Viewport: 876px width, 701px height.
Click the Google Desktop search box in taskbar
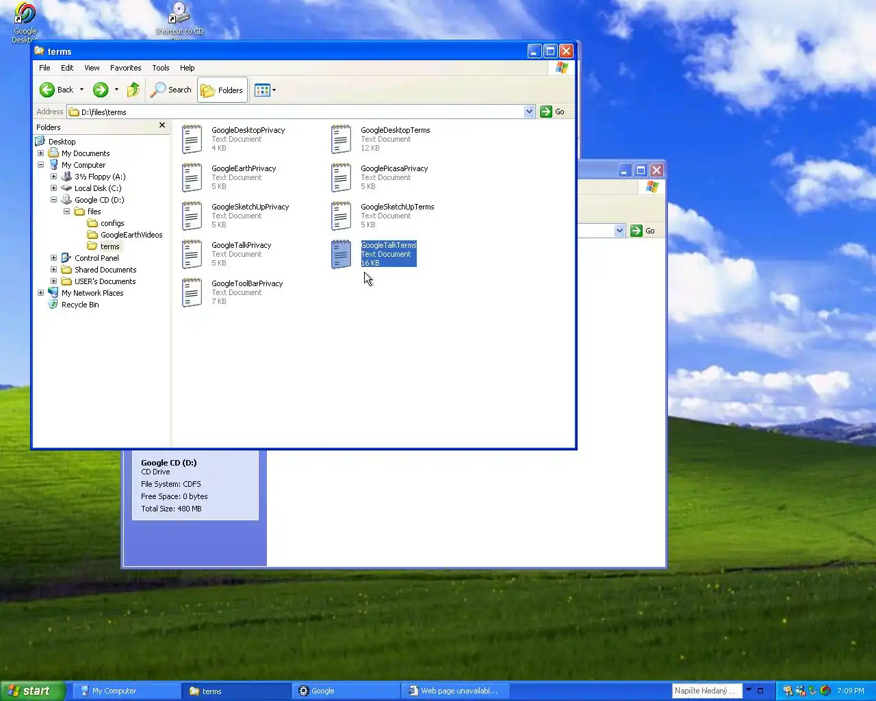[x=708, y=691]
